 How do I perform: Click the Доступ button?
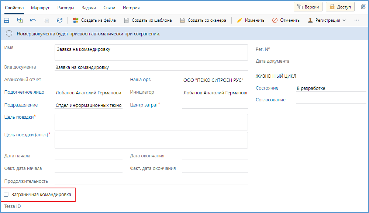click(x=340, y=7)
